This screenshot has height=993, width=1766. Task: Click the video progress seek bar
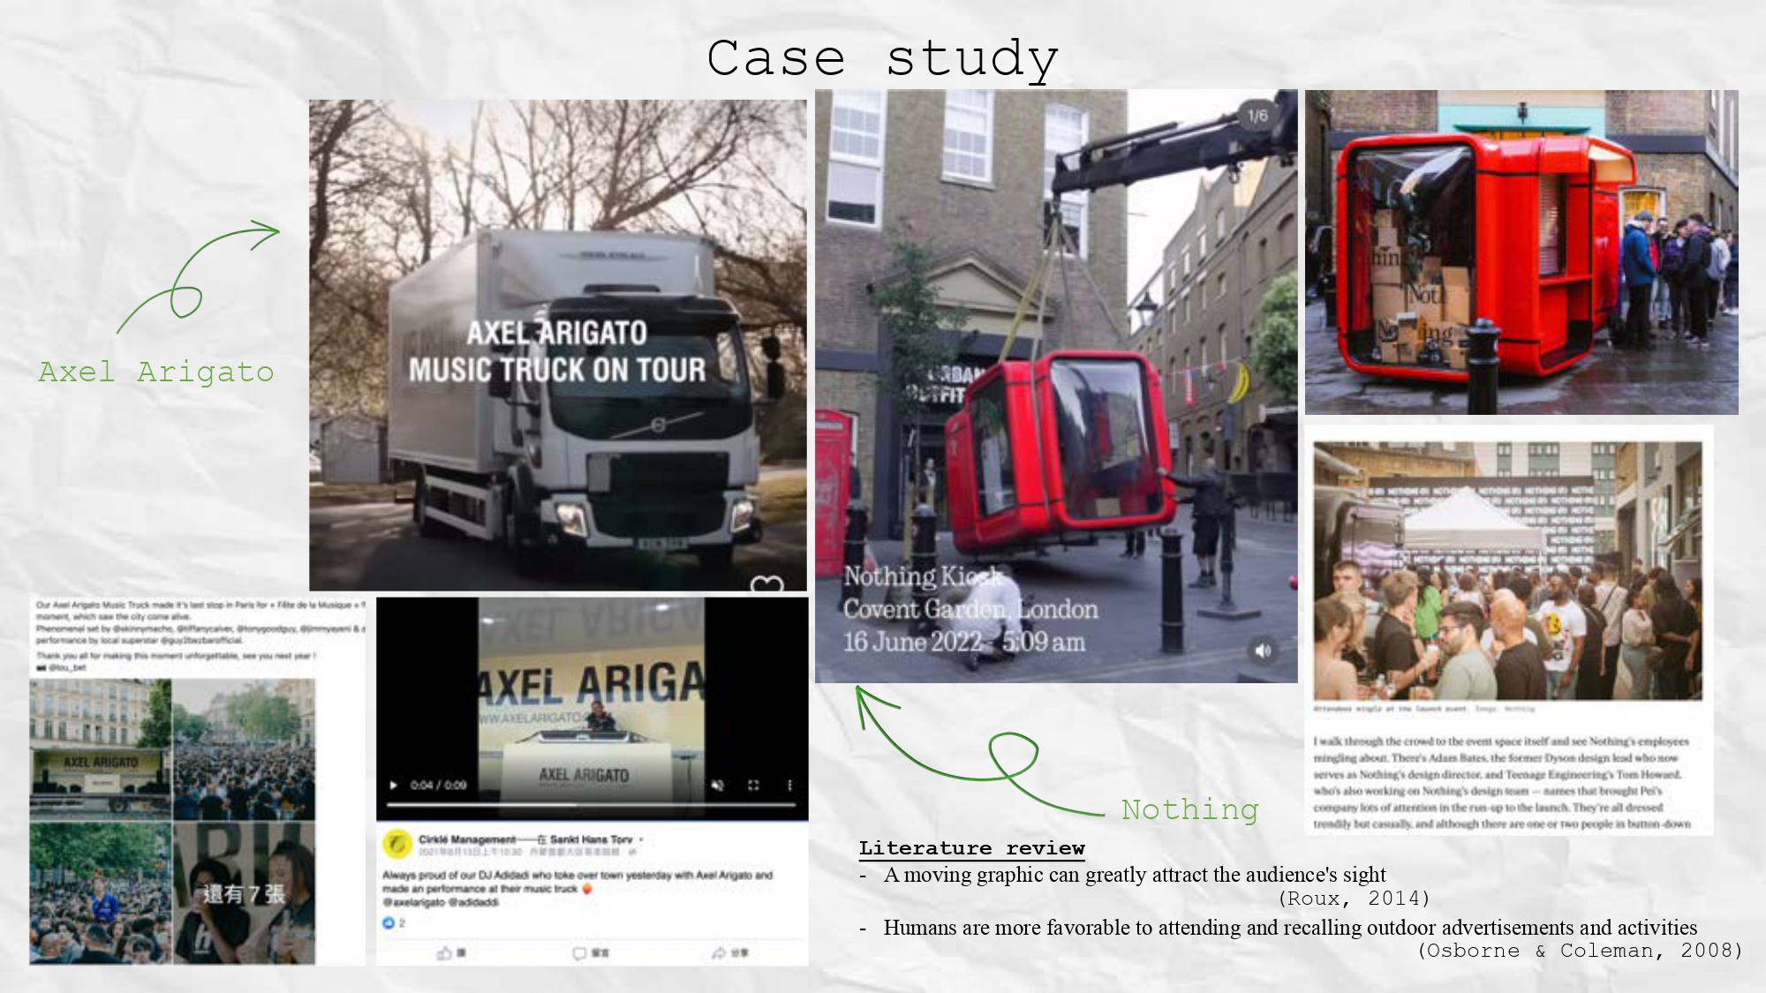click(592, 805)
